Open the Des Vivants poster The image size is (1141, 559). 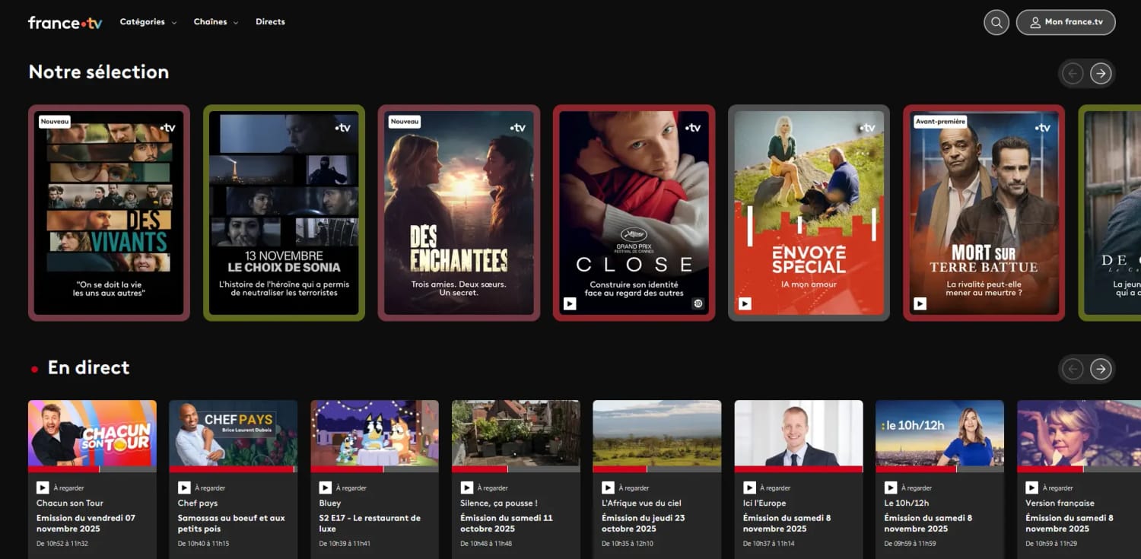point(109,213)
